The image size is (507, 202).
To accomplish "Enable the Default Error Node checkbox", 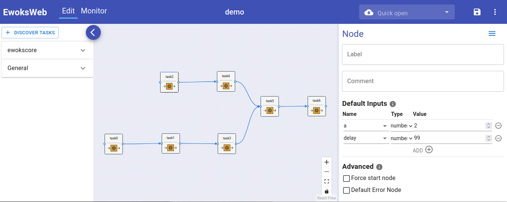I will [346, 190].
